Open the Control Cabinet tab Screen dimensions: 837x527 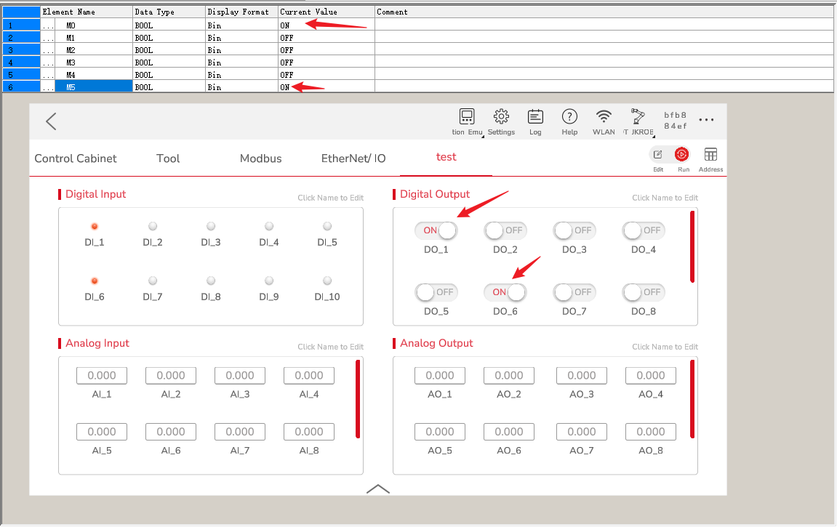pyautogui.click(x=76, y=158)
